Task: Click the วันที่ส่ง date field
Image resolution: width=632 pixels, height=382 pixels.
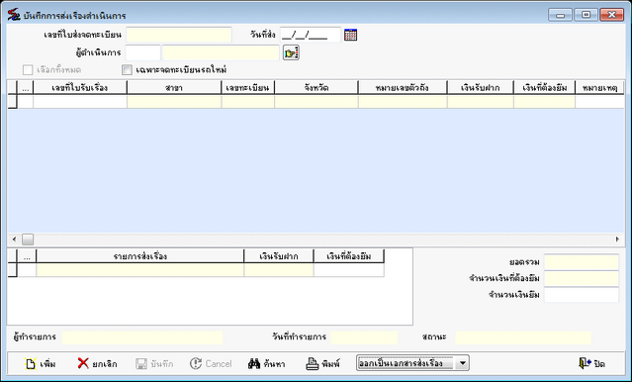Action: [x=311, y=35]
